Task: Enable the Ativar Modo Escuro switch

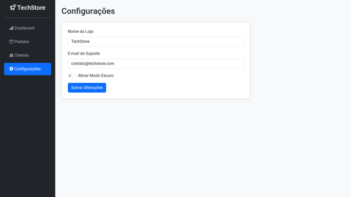Action: pos(72,75)
